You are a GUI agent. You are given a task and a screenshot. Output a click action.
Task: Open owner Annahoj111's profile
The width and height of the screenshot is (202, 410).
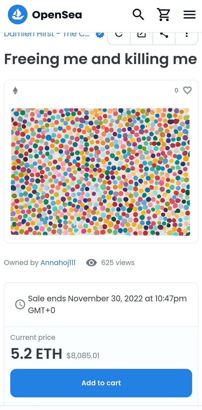tap(58, 263)
